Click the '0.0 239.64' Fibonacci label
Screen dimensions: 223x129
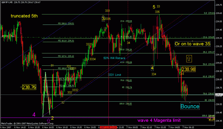[x=209, y=13]
